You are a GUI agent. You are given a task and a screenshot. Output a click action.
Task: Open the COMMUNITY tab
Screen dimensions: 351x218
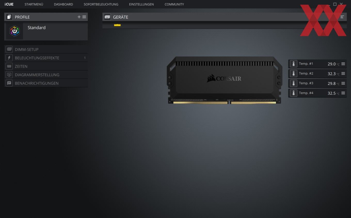pyautogui.click(x=174, y=4)
